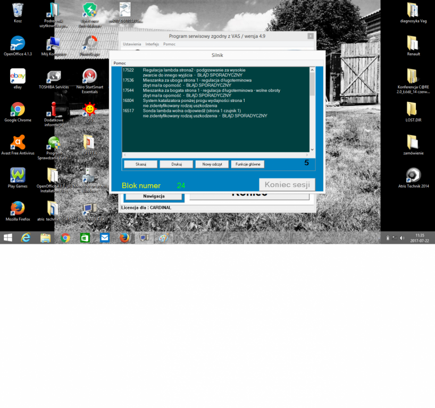The width and height of the screenshot is (435, 408).
Task: Open Play Games desktop icon
Action: (18, 178)
